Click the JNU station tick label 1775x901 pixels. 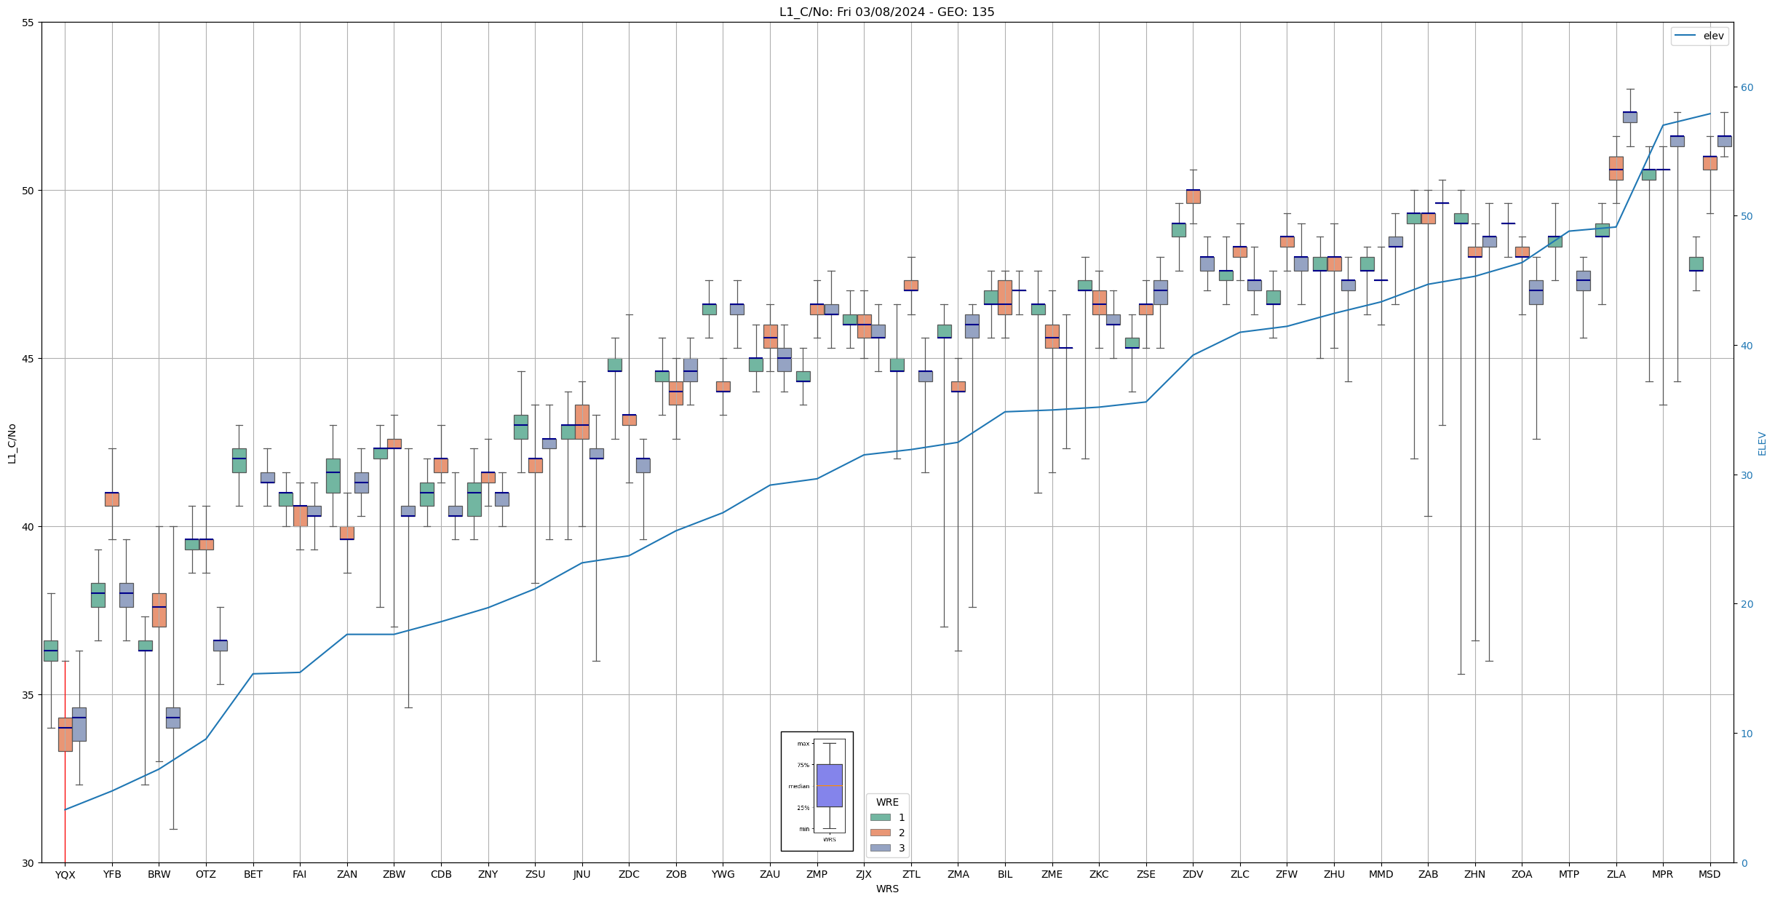point(581,875)
